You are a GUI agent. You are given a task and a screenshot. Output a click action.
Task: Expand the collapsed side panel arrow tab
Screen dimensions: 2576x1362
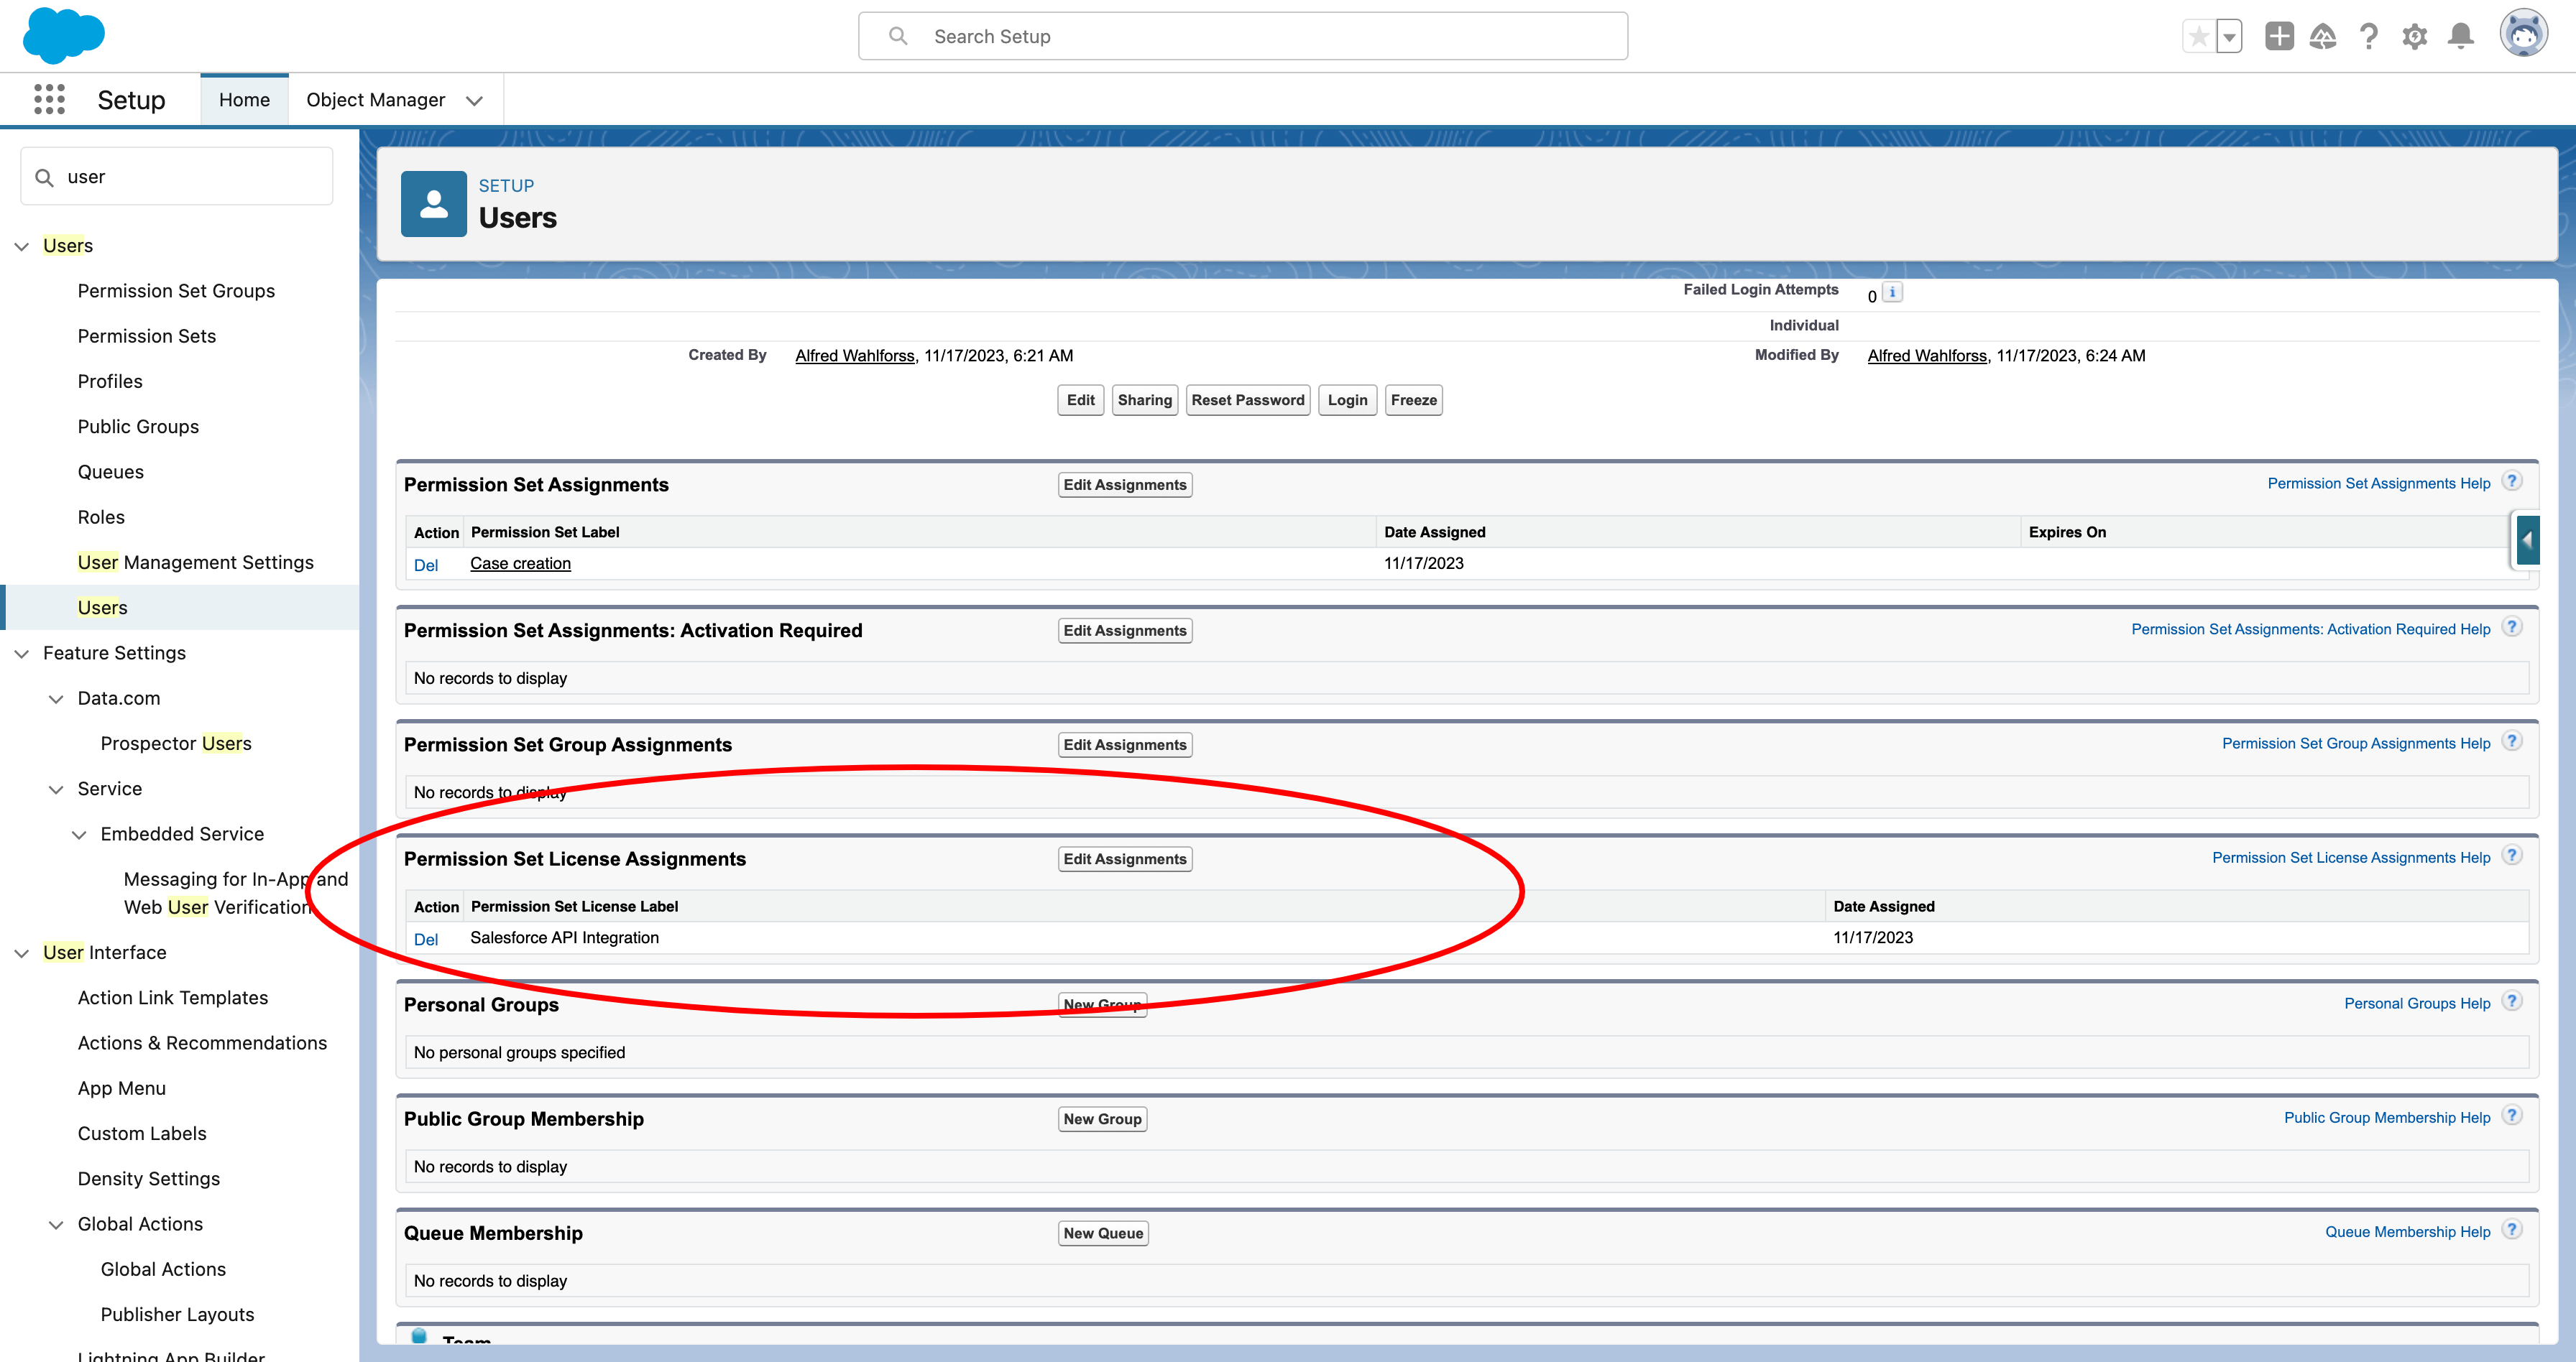pos(2527,541)
